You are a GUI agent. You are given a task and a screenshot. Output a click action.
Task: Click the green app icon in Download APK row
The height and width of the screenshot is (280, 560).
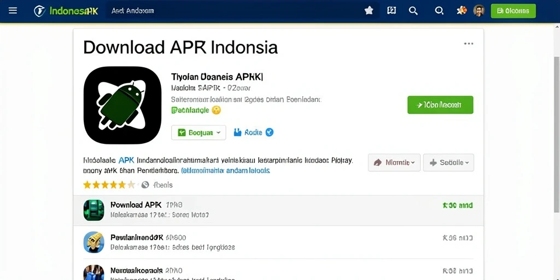coord(94,210)
